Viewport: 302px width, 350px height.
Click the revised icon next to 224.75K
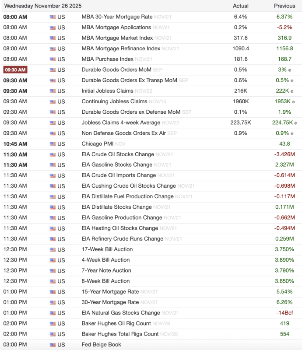(296, 123)
